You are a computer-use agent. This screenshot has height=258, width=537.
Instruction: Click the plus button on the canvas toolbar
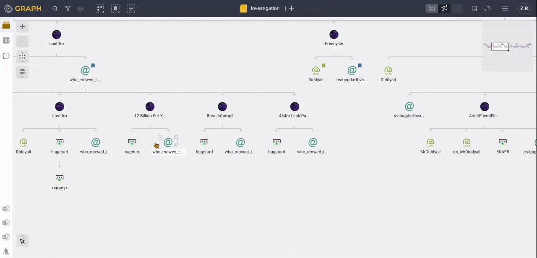pos(22,27)
